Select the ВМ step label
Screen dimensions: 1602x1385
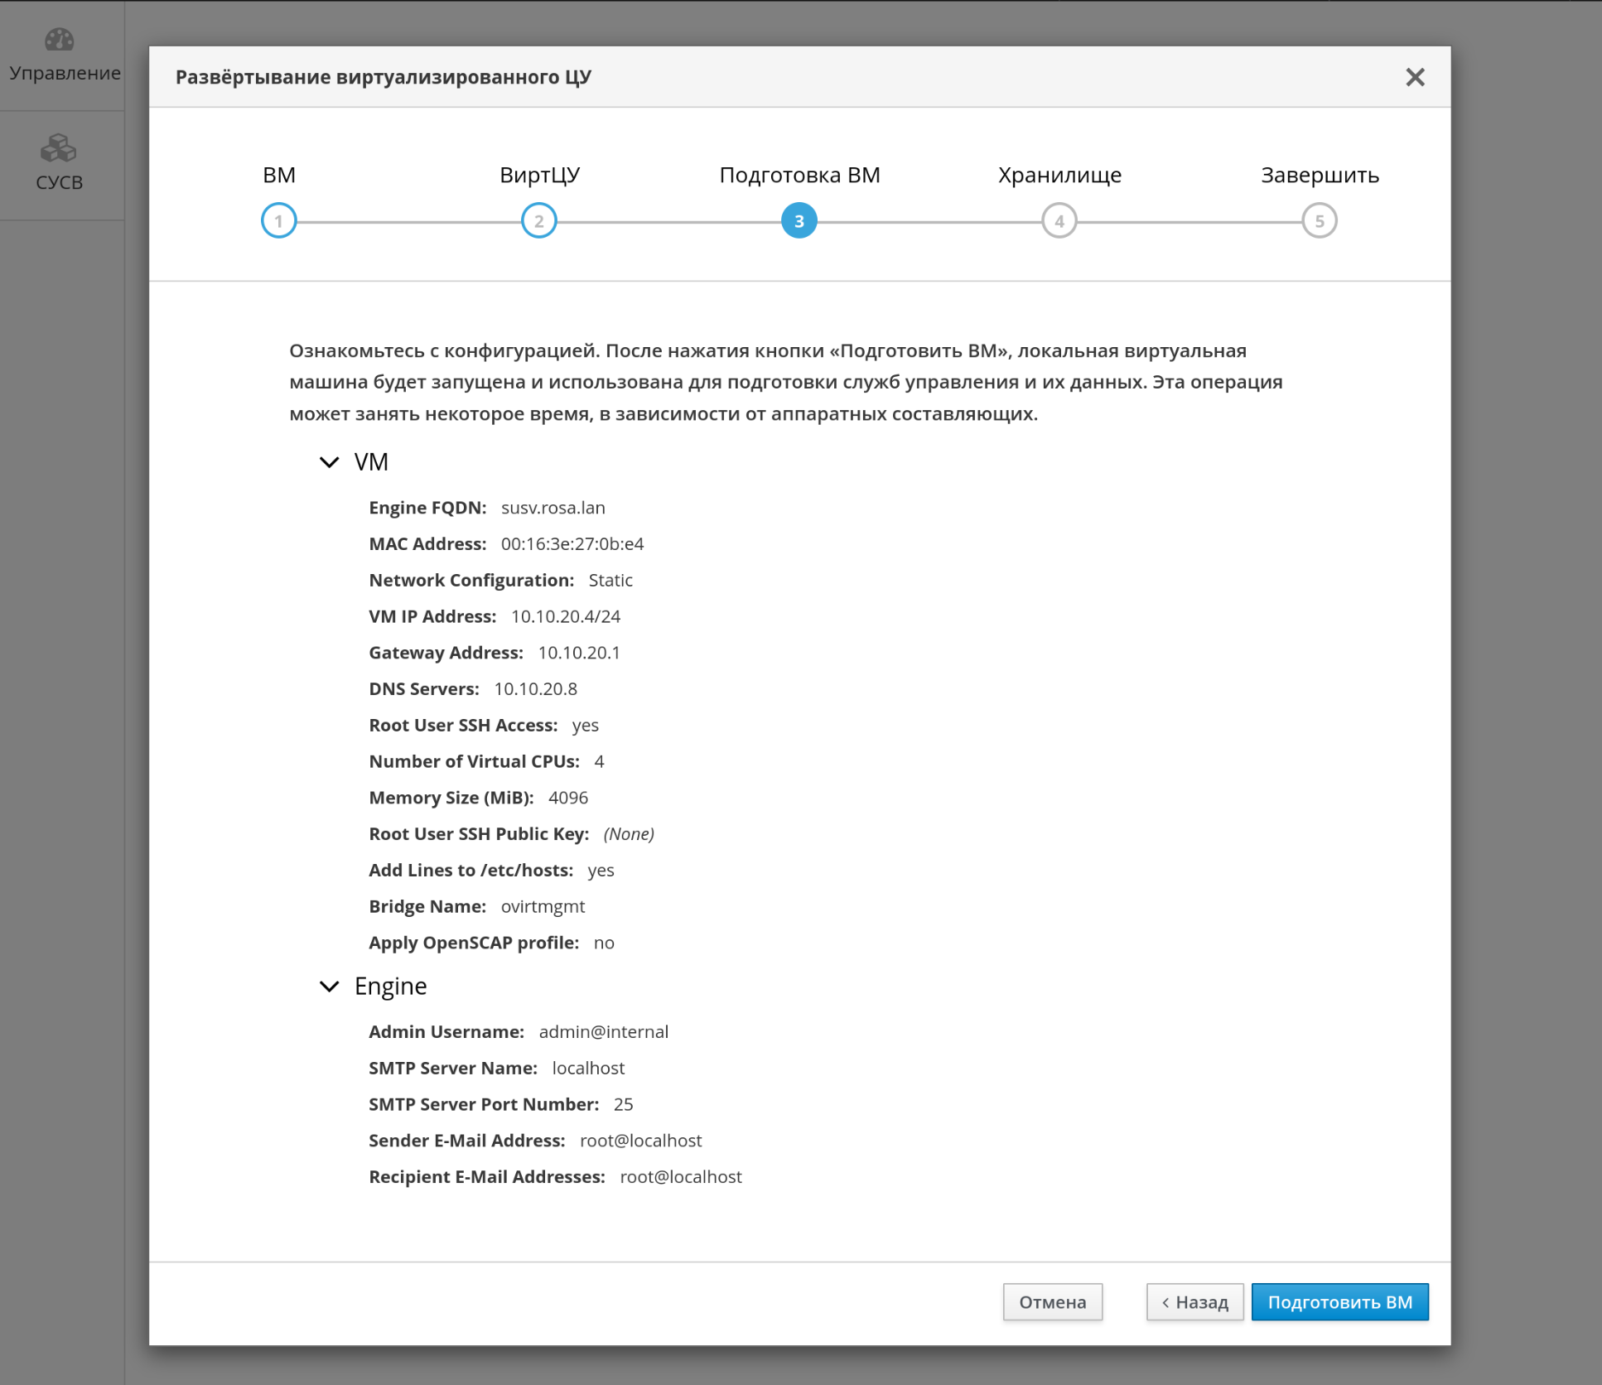[278, 175]
